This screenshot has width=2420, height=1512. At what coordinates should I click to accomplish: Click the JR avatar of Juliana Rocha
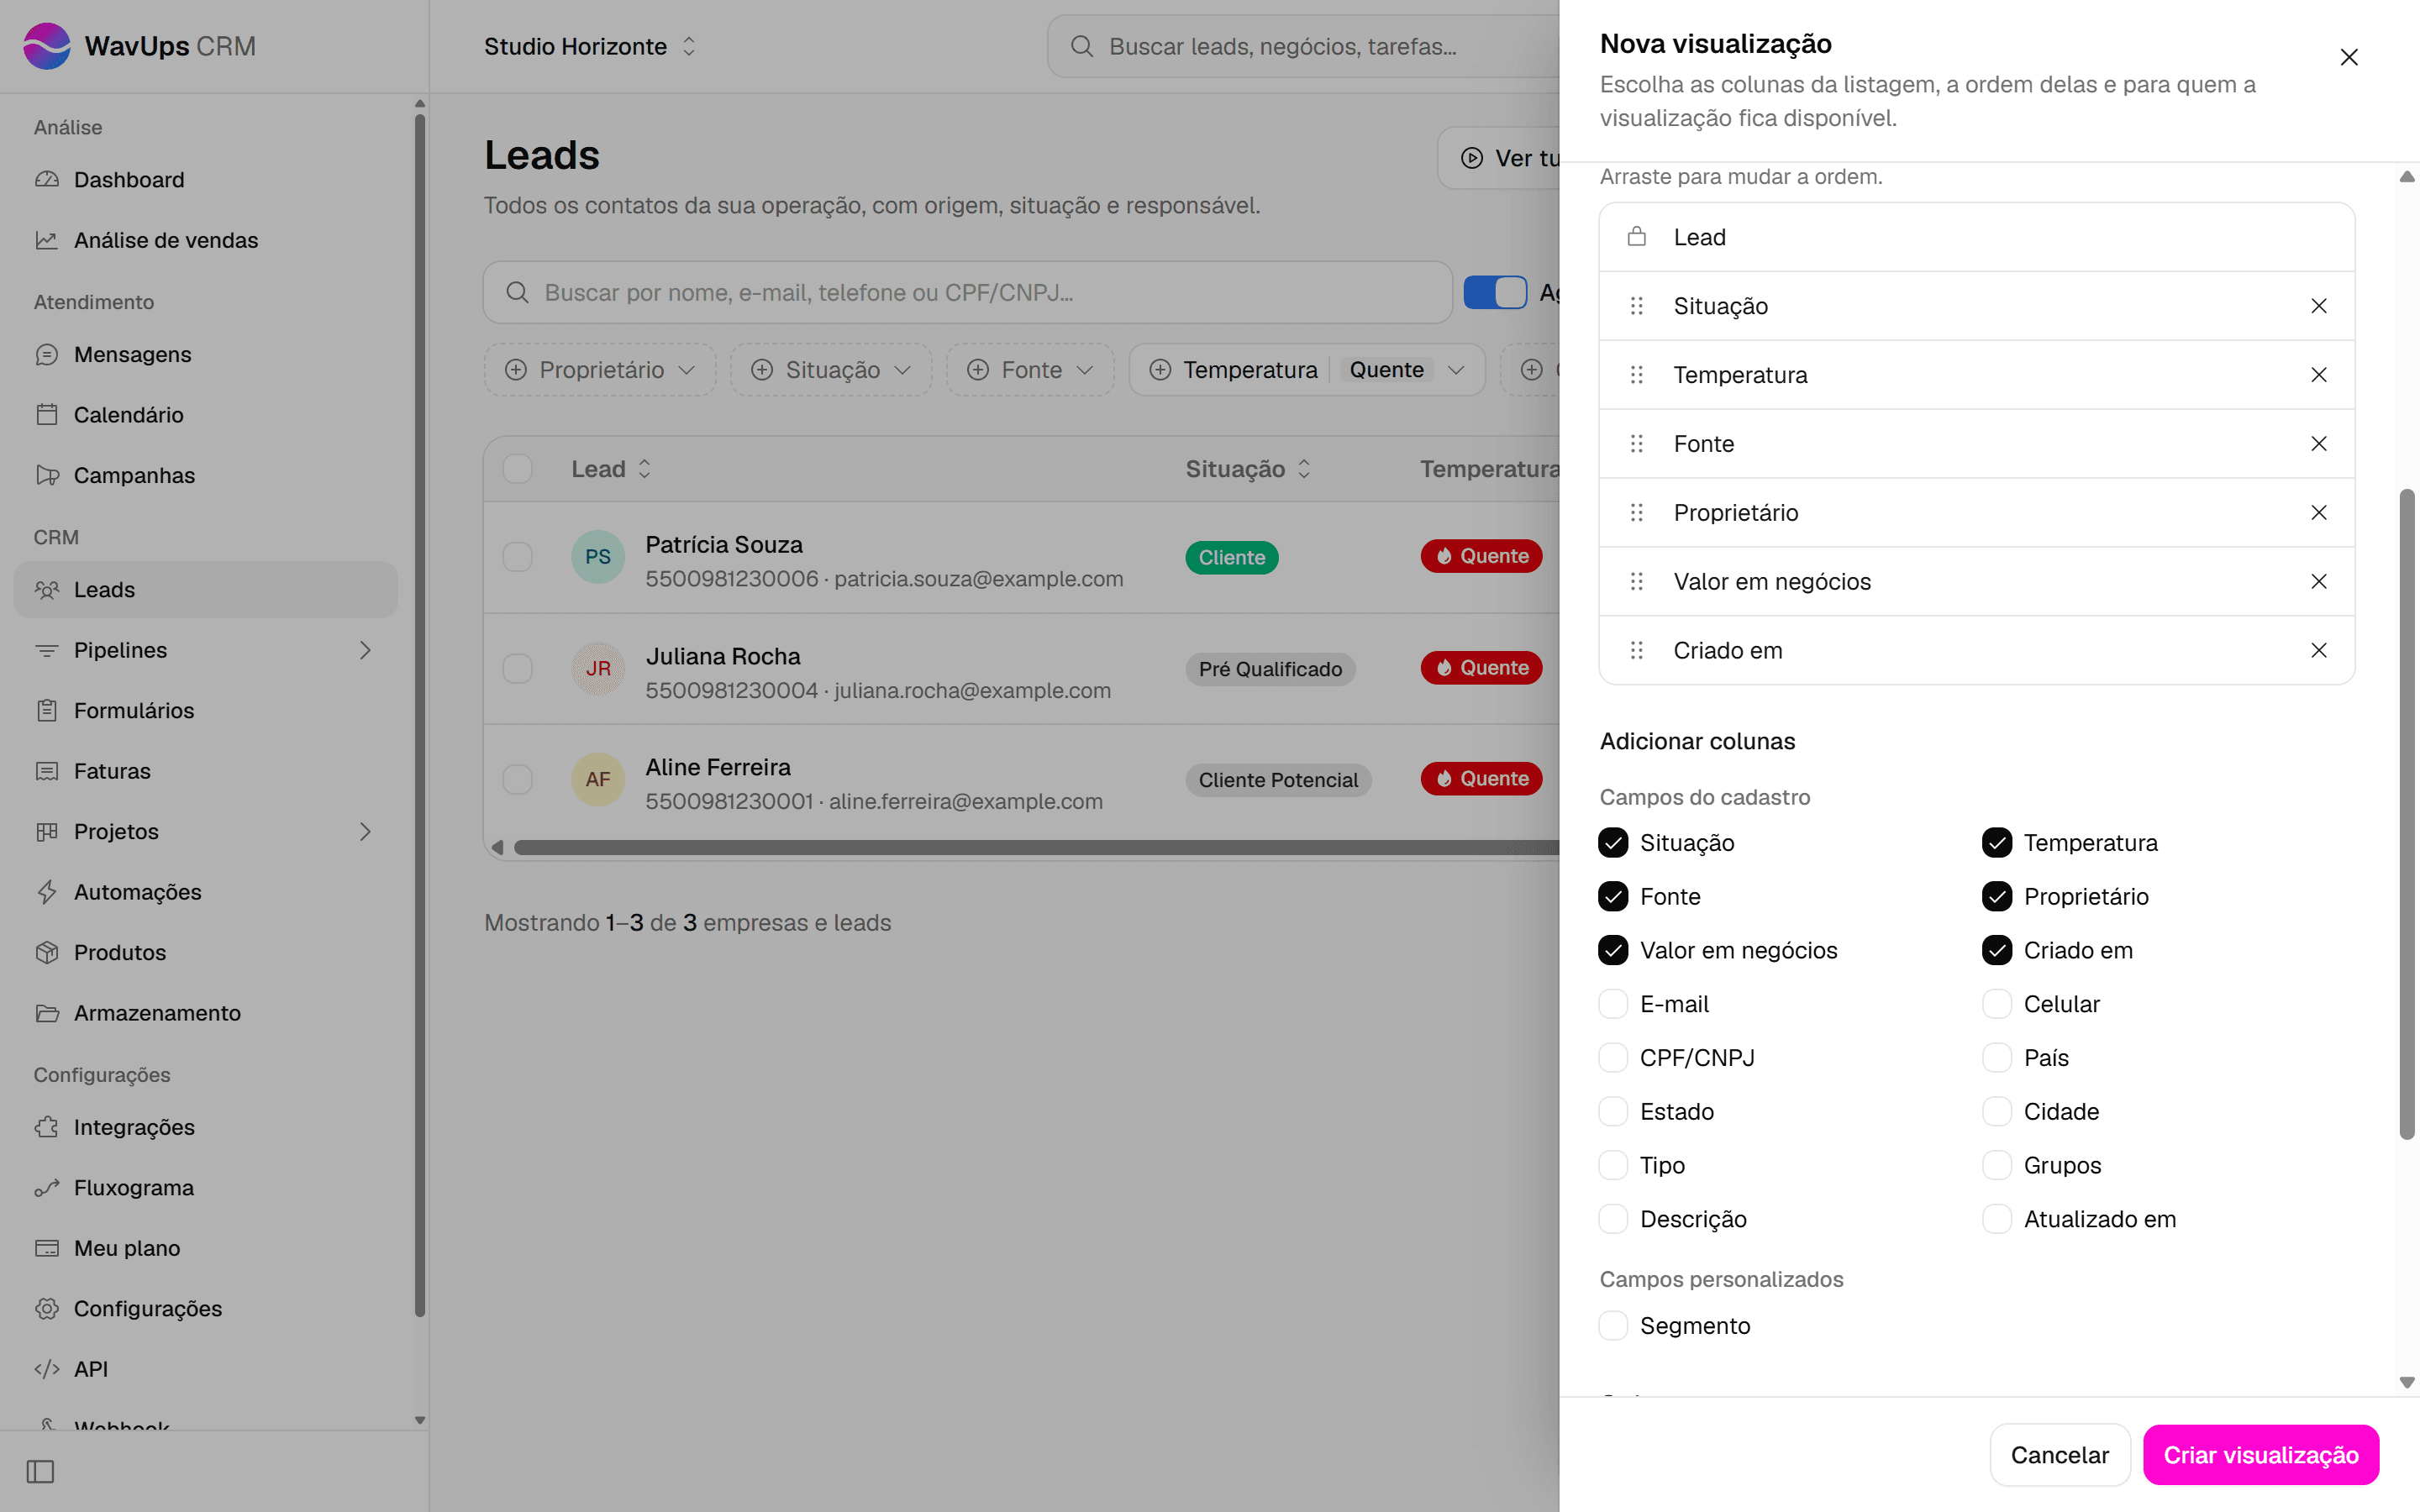[598, 668]
